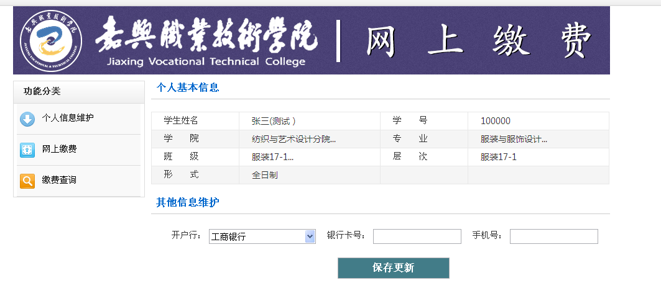Click the 全日制 value in the 形式 row
This screenshot has height=283, width=661.
click(265, 175)
